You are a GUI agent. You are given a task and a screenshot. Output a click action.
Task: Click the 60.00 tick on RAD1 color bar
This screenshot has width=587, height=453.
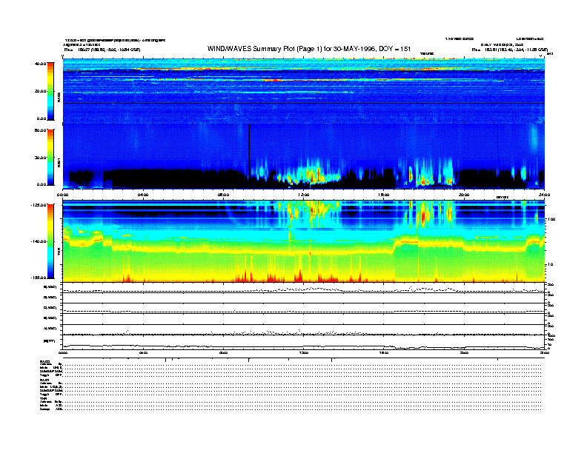[40, 130]
